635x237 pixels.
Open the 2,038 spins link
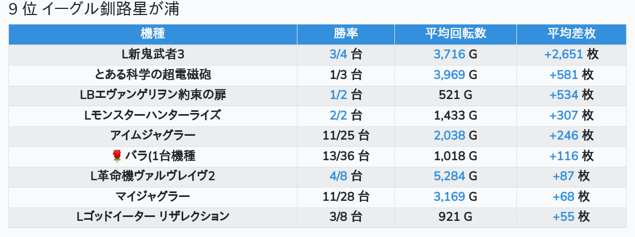click(450, 135)
